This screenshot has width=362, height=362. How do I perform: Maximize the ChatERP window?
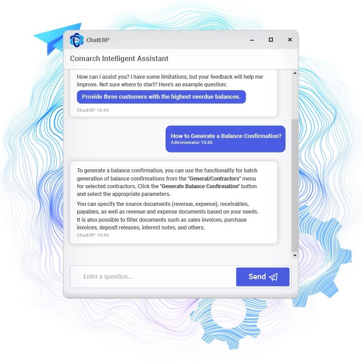[271, 40]
